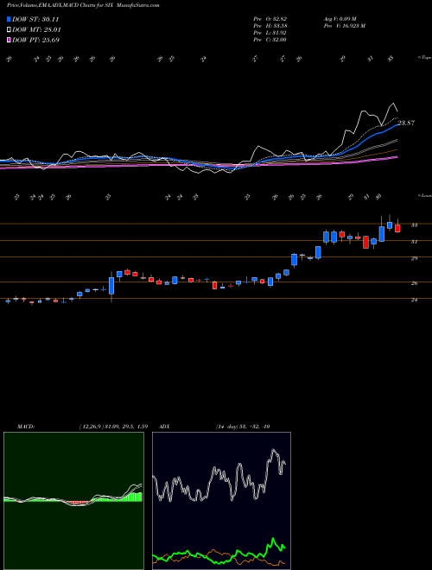Click inside the green MACD histogram panel
This screenshot has width=432, height=570.
[73, 501]
